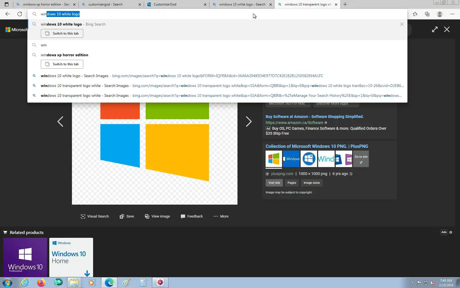The image size is (460, 288).
Task: Open a new tab with the plus icon
Action: tap(345, 4)
